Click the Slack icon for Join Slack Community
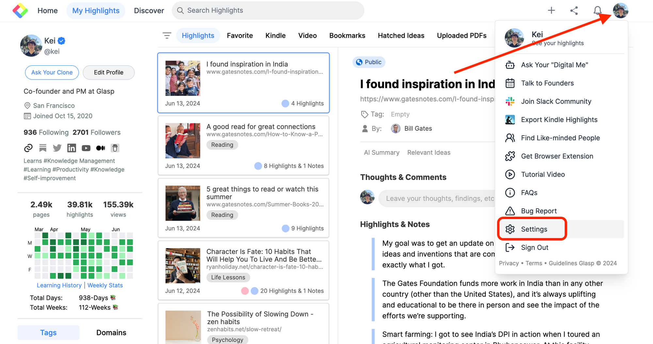This screenshot has width=653, height=344. [x=510, y=101]
